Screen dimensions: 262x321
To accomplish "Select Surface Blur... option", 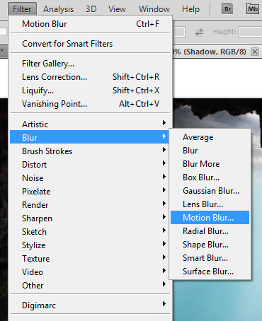I will [x=210, y=272].
